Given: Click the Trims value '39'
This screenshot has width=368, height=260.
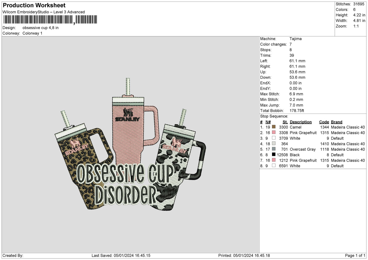Looking at the screenshot, I should [x=292, y=55].
